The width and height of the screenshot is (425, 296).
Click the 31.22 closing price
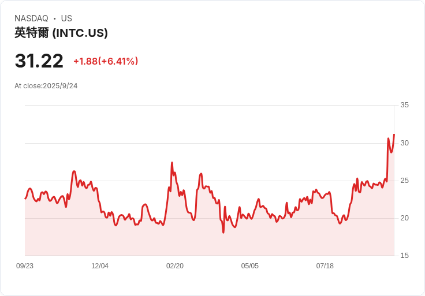(x=39, y=61)
